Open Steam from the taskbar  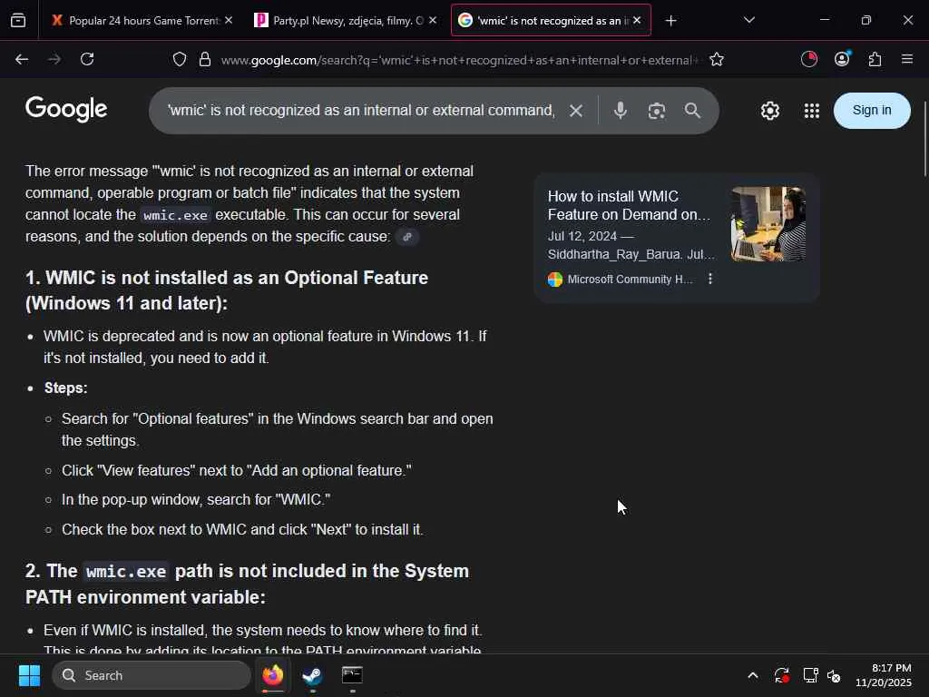point(312,675)
